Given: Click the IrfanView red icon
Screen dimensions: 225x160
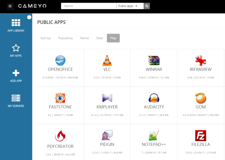Looking at the screenshot, I should coord(201,60).
